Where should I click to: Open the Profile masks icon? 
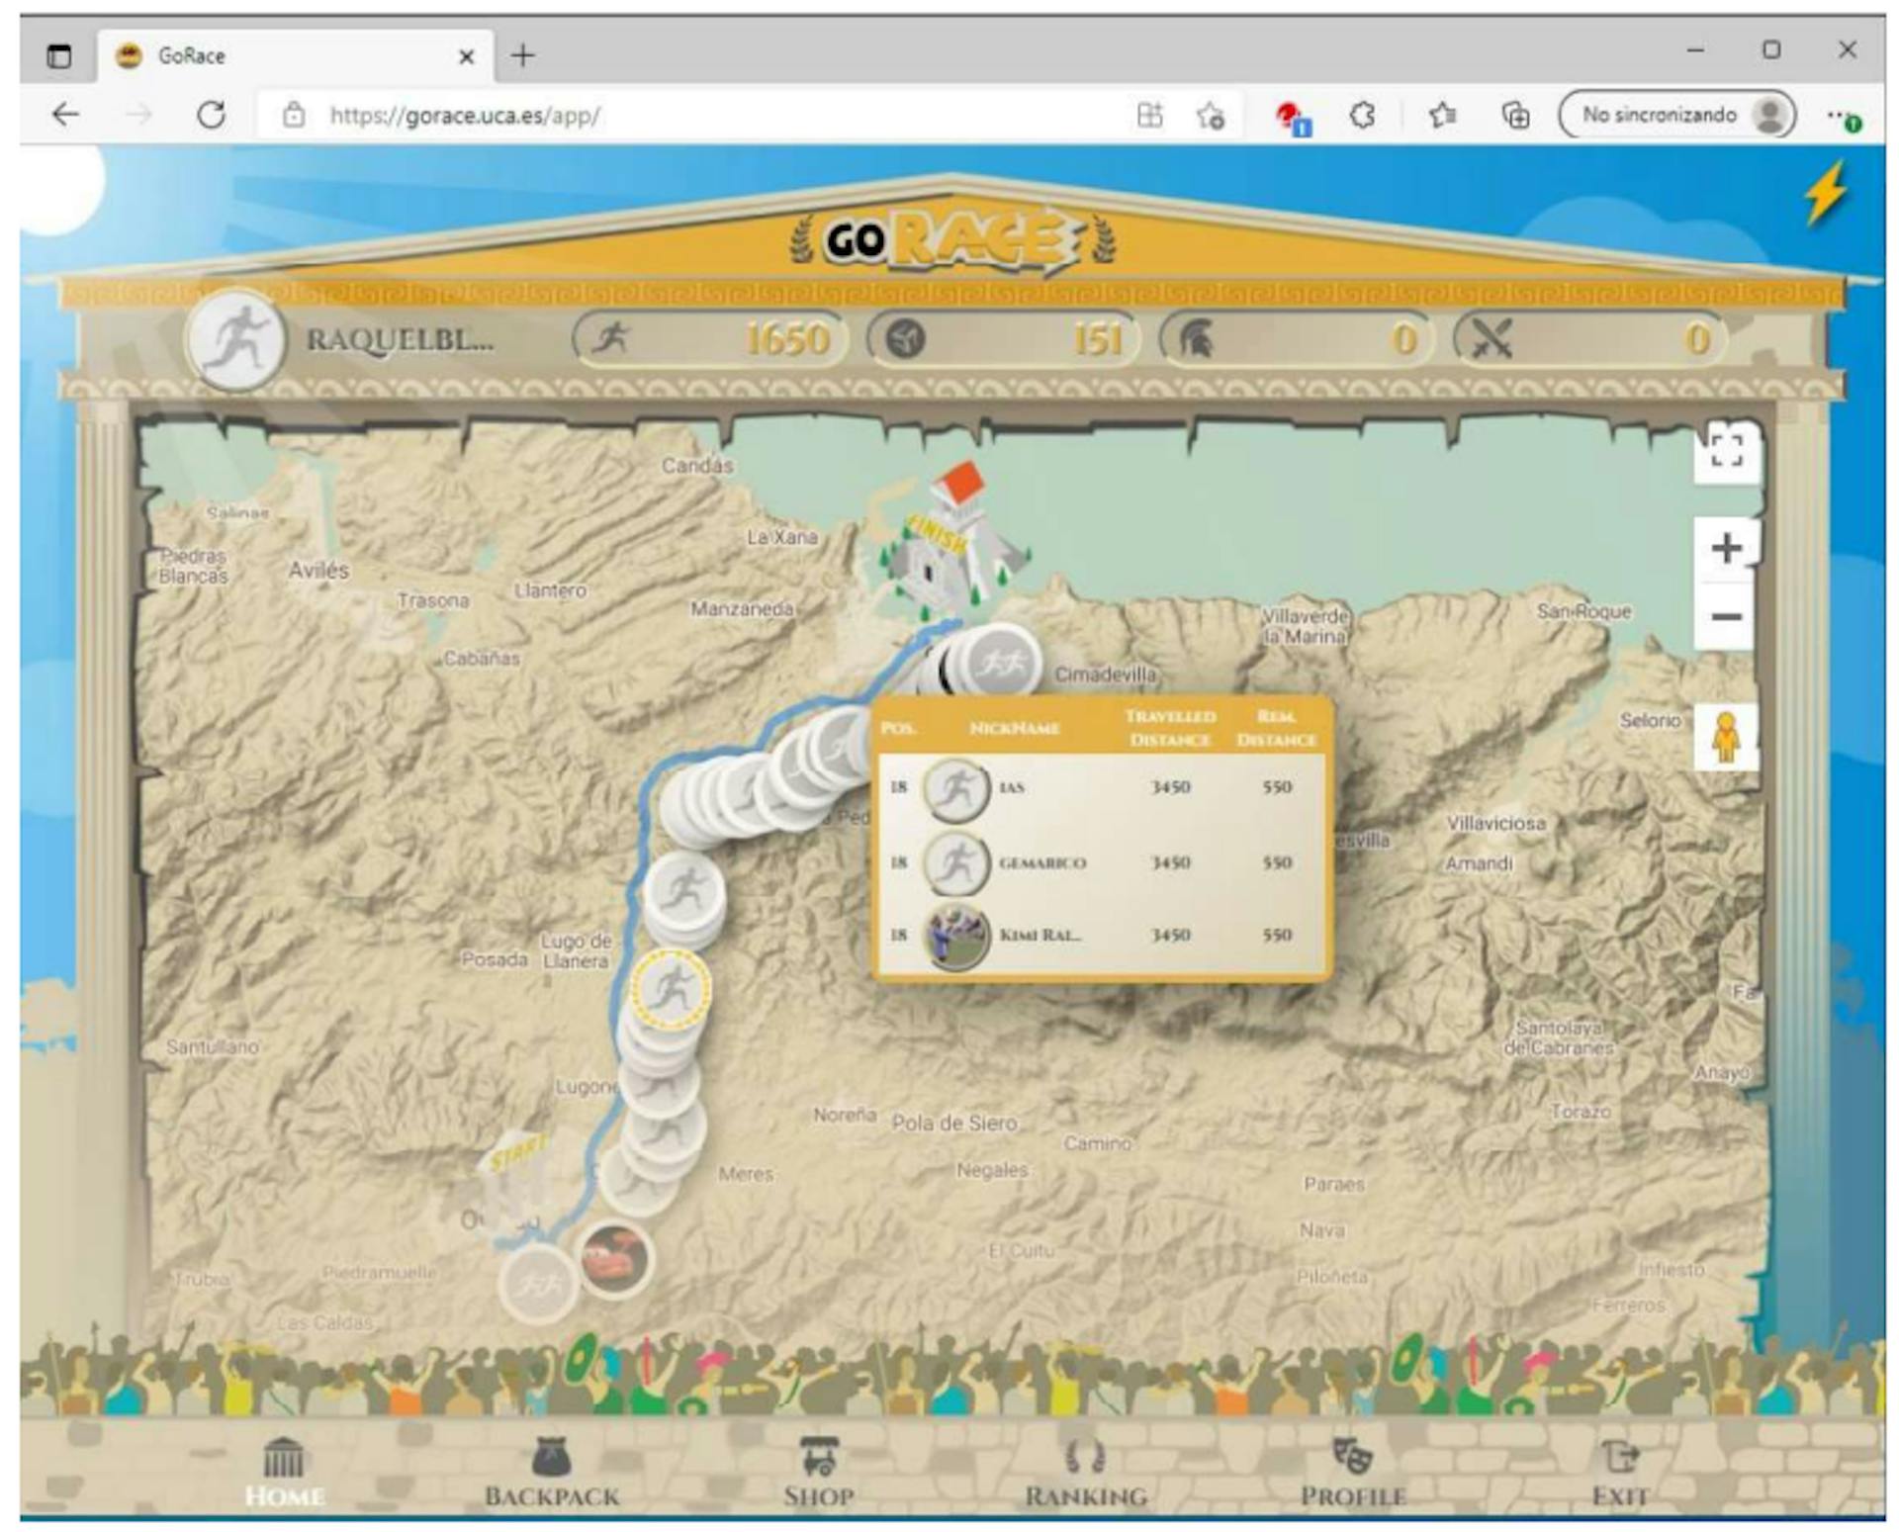1352,1456
